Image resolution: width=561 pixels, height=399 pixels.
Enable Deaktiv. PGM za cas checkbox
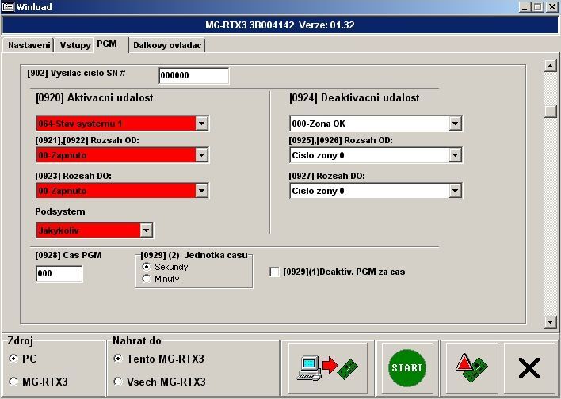click(274, 272)
